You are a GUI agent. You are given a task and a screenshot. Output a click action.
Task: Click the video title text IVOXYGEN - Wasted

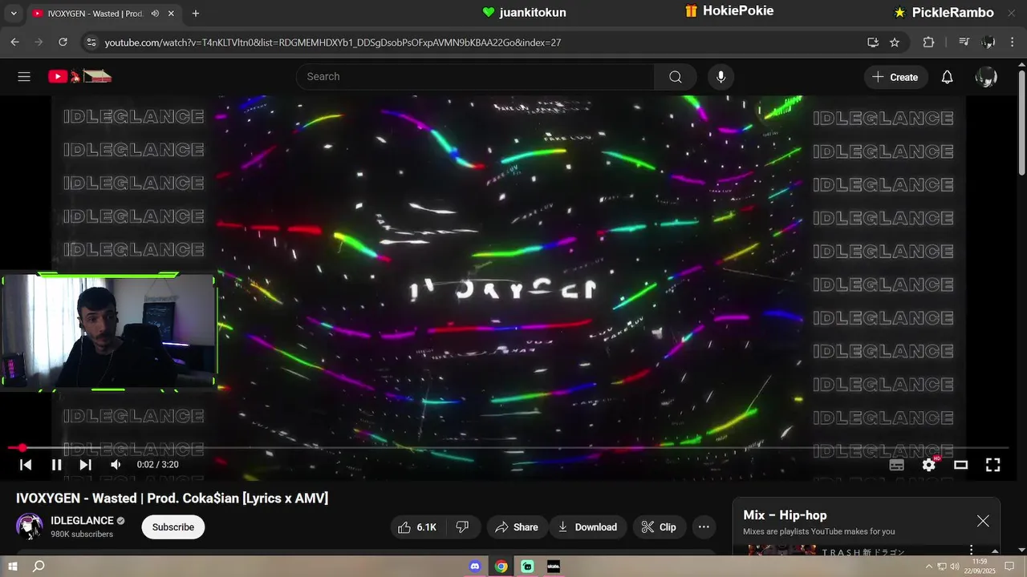172,498
